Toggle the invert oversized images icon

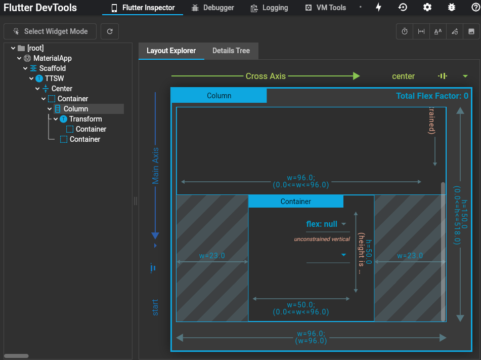471,31
